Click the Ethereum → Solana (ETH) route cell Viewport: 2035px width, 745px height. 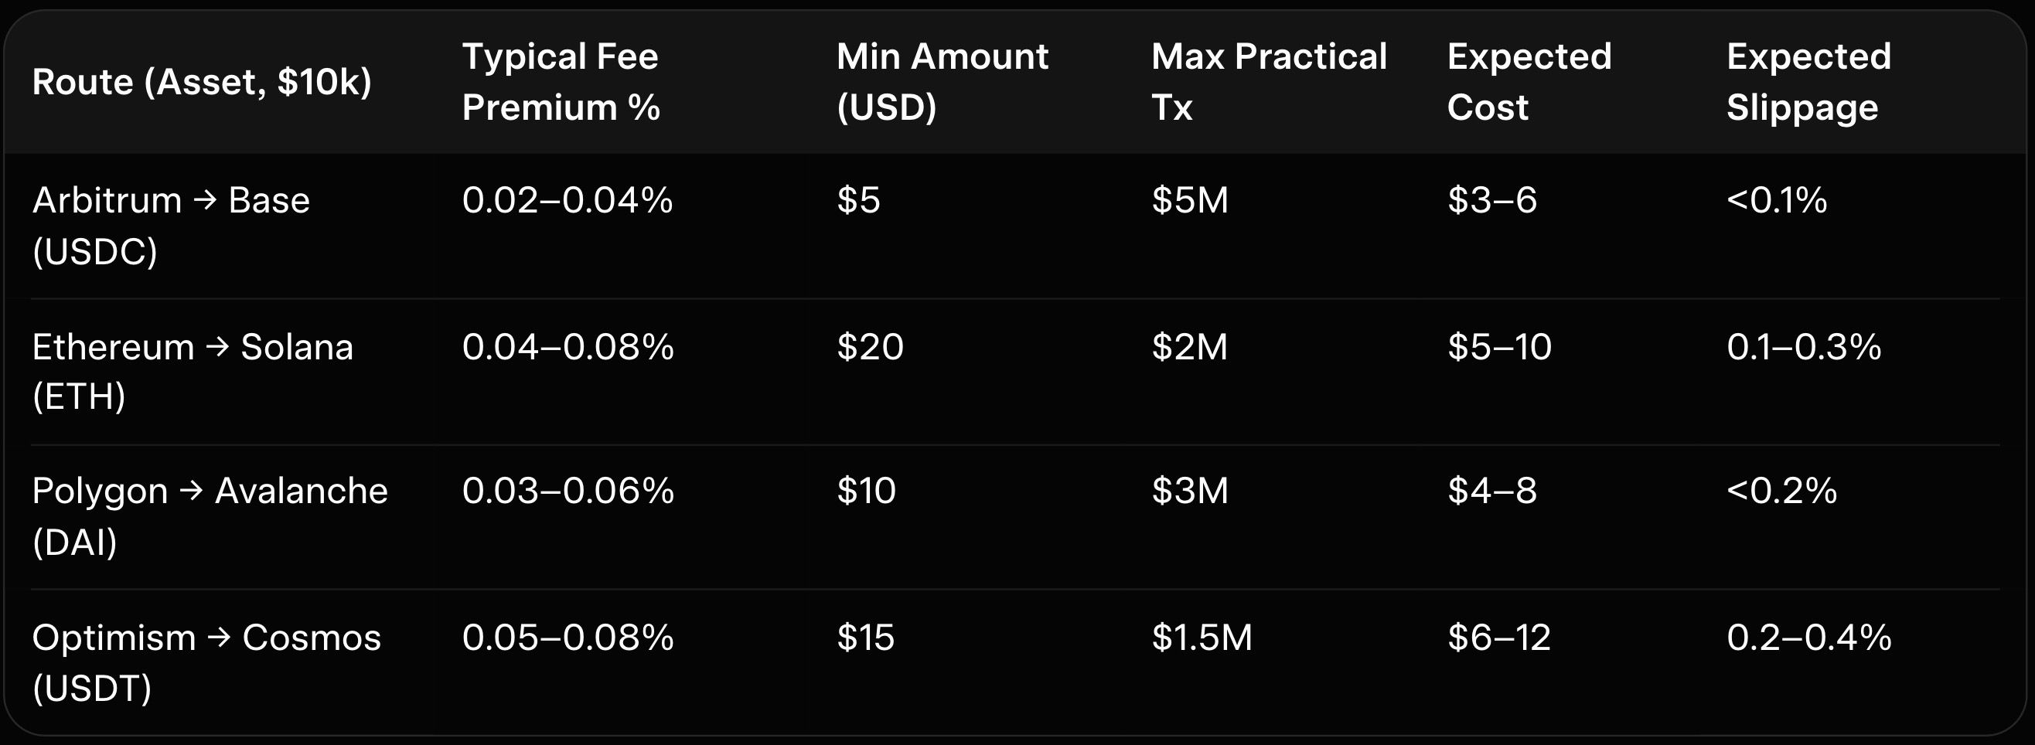pyautogui.click(x=192, y=371)
